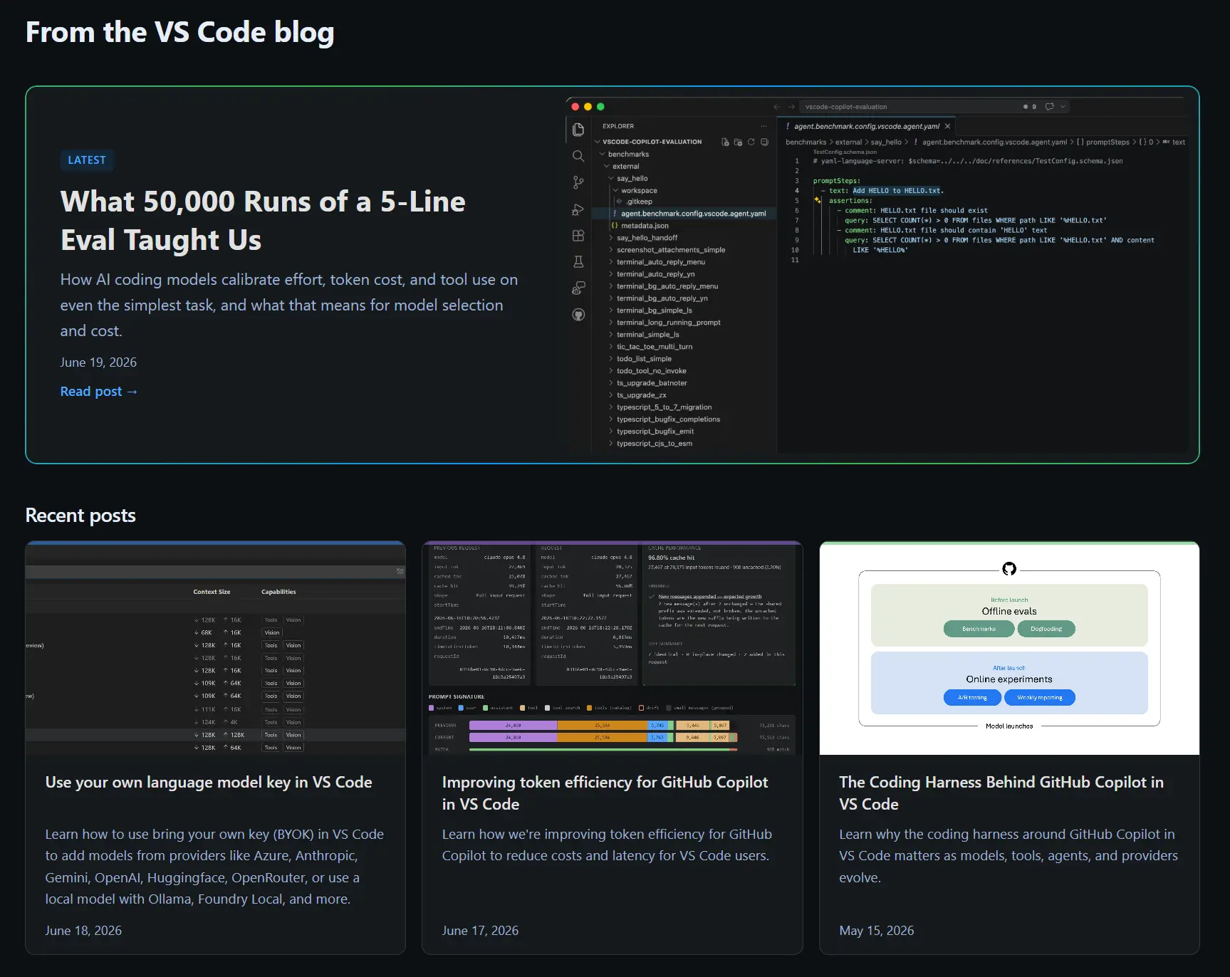
Task: Open the Source Control branch icon
Action: tap(578, 183)
